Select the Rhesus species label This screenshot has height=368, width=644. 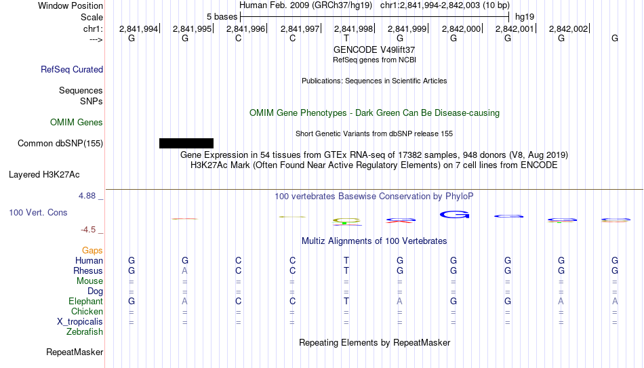pos(88,270)
